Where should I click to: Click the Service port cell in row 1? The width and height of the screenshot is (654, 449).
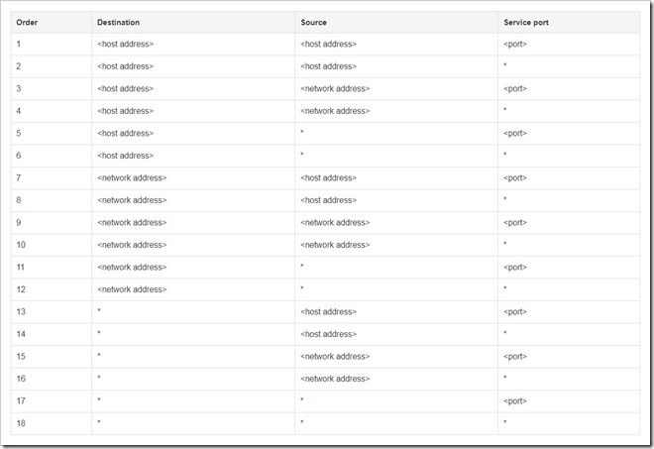[x=514, y=44]
